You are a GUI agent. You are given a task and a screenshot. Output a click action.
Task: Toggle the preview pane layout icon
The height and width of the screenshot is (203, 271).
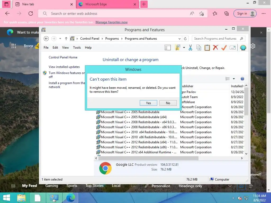168,48
